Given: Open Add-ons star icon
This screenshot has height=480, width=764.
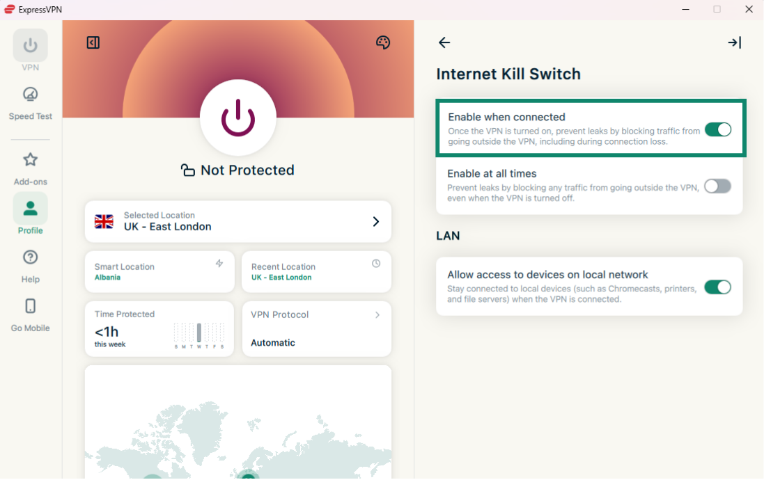Looking at the screenshot, I should click(31, 168).
